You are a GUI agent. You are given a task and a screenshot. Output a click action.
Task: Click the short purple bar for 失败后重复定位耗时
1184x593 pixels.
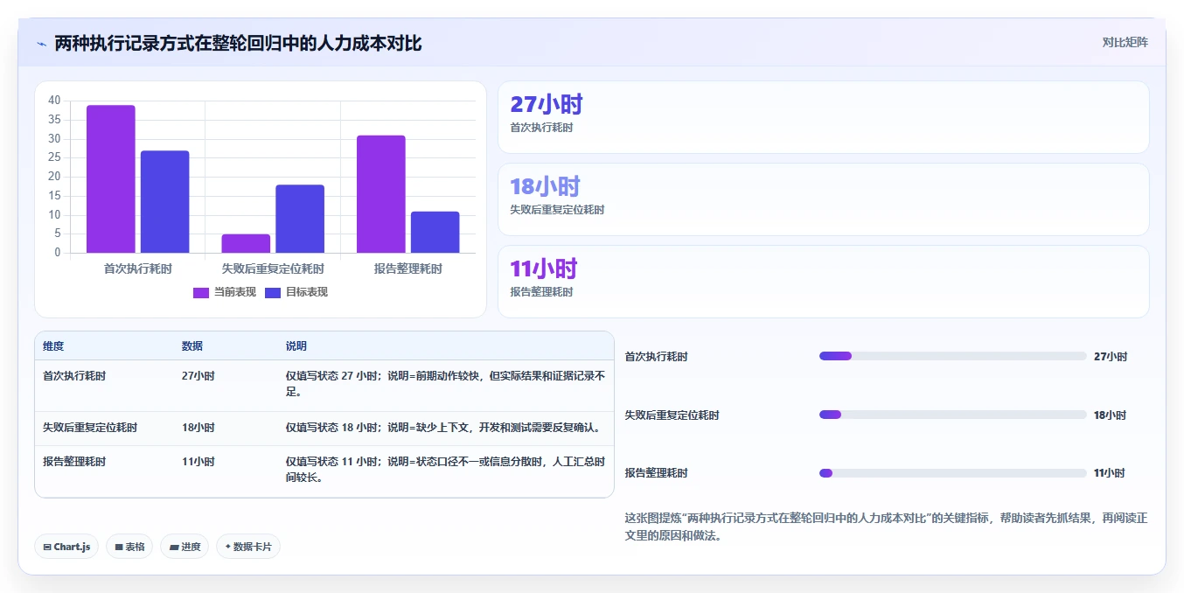pos(246,244)
